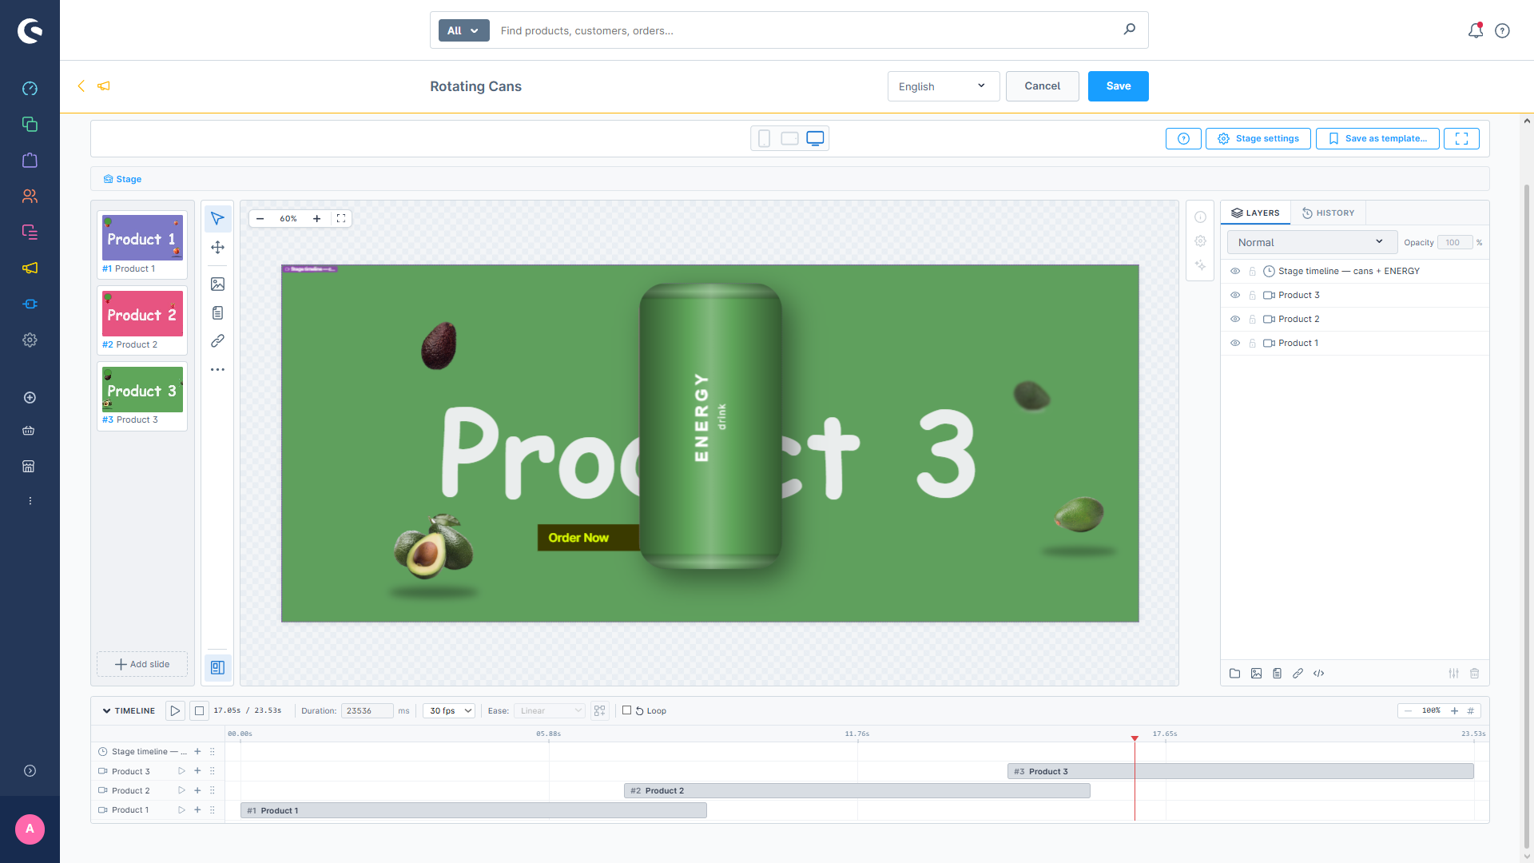The height and width of the screenshot is (863, 1534).
Task: Click the Stage breadcrumb
Action: [122, 179]
